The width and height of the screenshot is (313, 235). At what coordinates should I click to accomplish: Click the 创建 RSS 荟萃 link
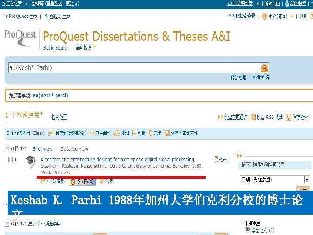(270, 117)
